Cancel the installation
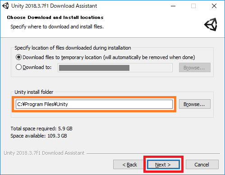Image resolution: width=225 pixels, height=175 pixels. pos(202,165)
